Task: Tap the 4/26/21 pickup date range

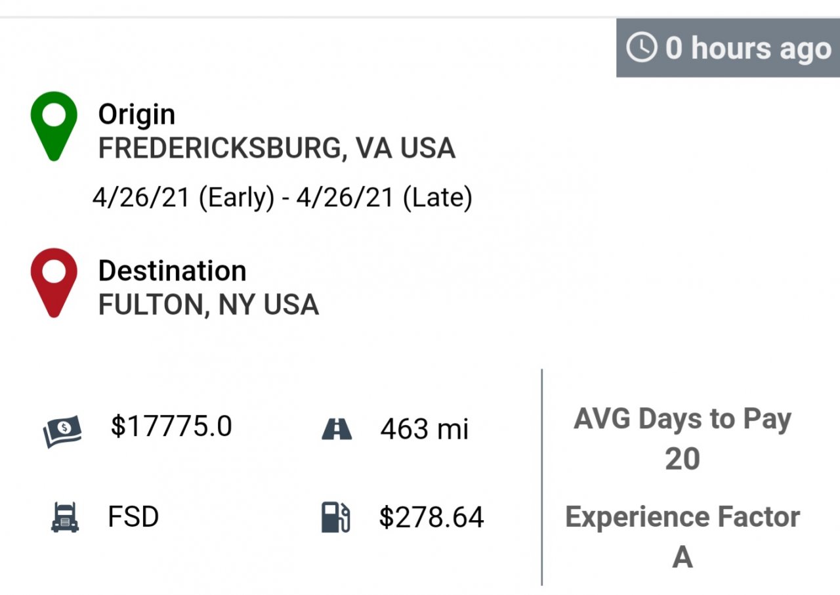Action: pos(282,198)
